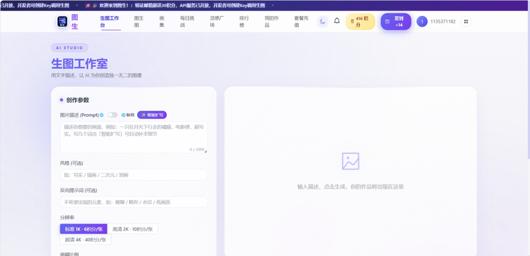Toggle the 联网 web search switch
Image resolution: width=530 pixels, height=256 pixels.
pos(113,115)
